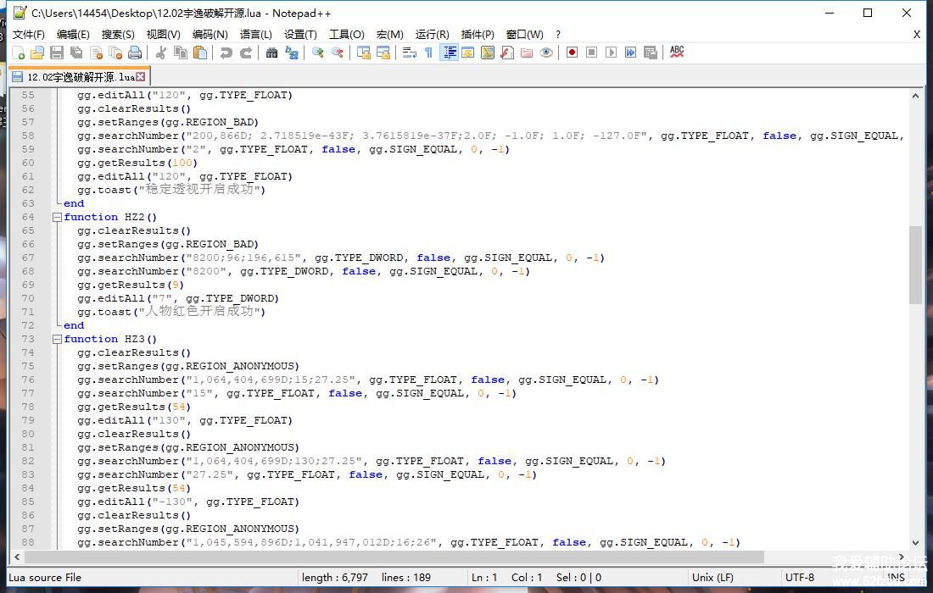Click the Open file toolbar icon

[x=37, y=53]
